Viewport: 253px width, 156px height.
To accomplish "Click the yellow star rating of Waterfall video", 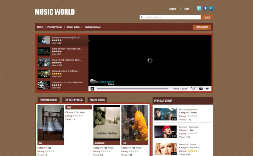I will coord(193,151).
